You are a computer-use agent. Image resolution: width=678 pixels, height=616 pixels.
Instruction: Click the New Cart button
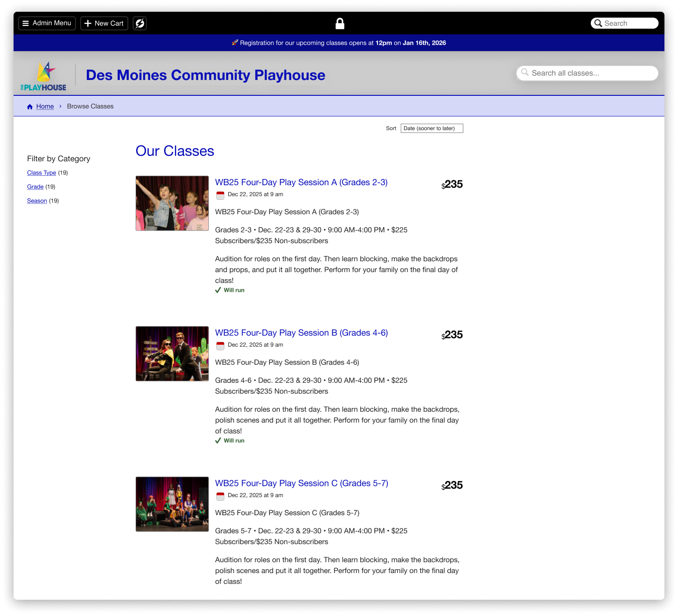pos(104,23)
